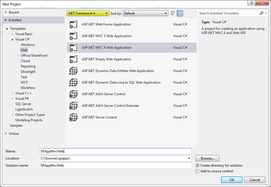Screen dimensions: 271x187
Task: Select ASP.NET AJAX Server Control icon
Action: click(73, 94)
